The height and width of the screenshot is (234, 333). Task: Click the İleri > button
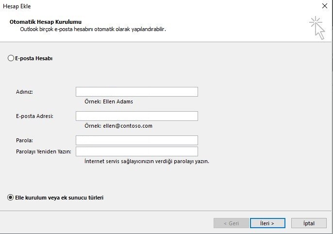tap(267, 223)
